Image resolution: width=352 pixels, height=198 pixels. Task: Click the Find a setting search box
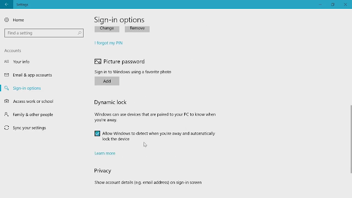coord(44,33)
